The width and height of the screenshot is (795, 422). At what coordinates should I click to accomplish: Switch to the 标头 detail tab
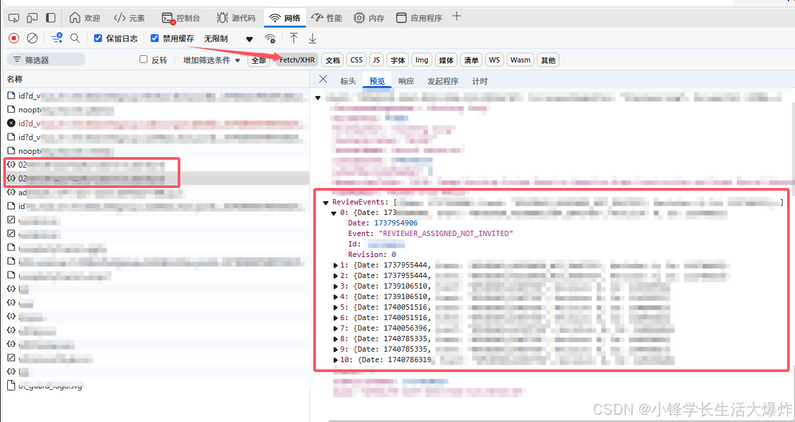pos(347,81)
